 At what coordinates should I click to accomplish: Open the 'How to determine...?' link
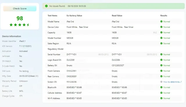(x=172, y=82)
